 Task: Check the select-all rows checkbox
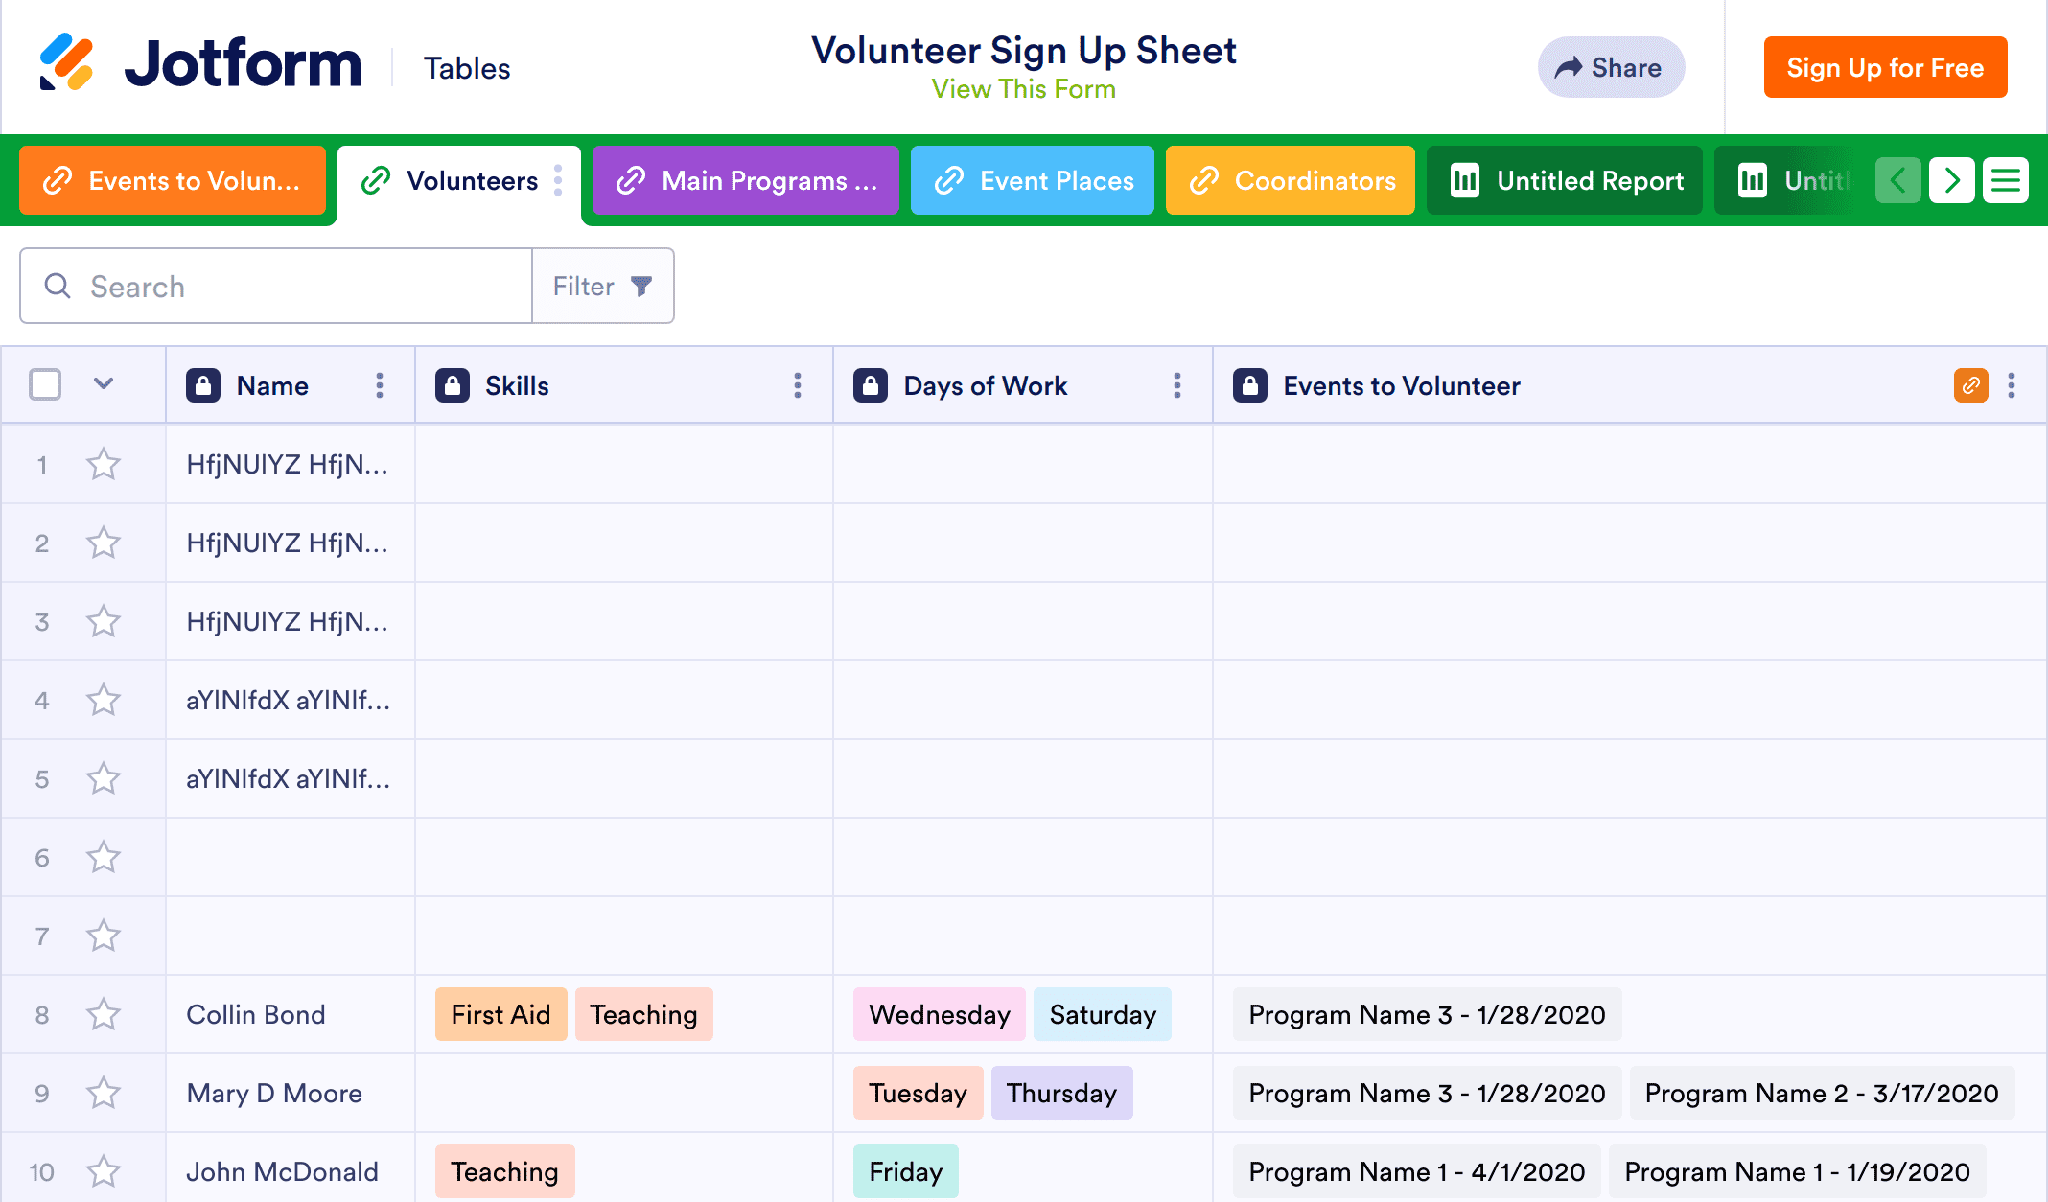tap(45, 384)
